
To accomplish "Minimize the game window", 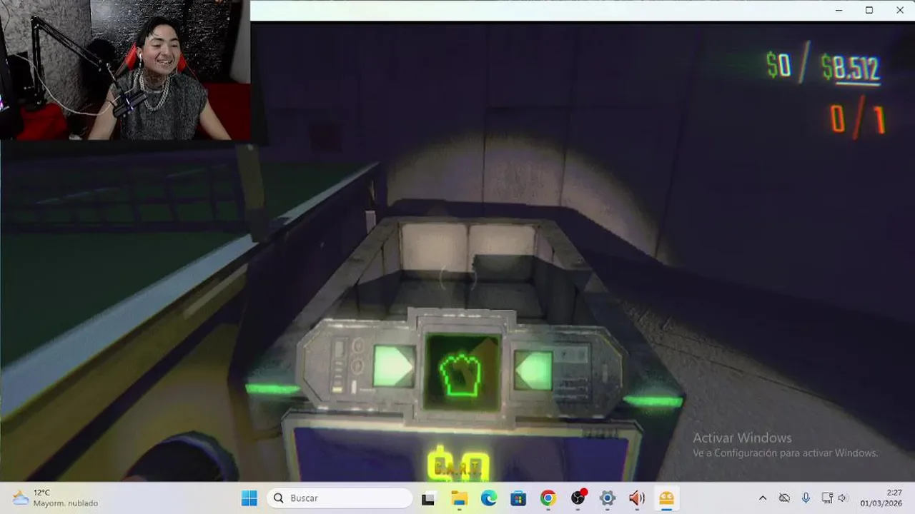I will click(x=839, y=10).
